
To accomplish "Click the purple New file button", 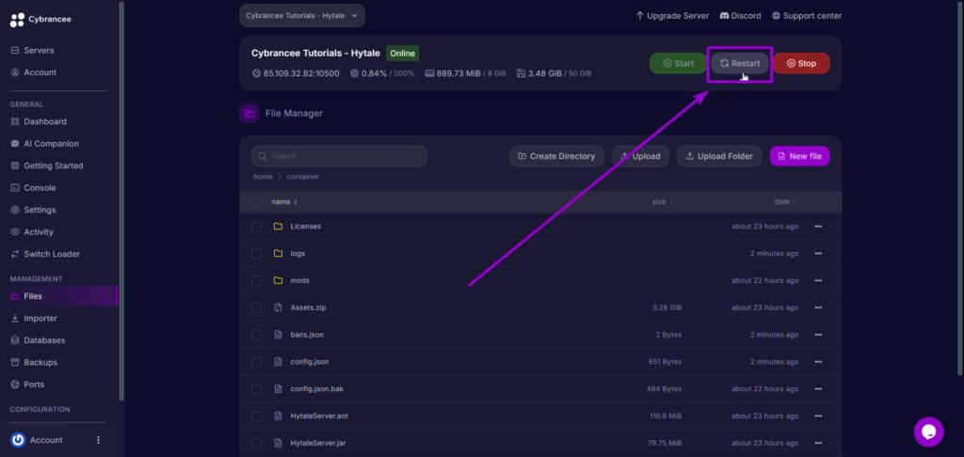I will 798,156.
